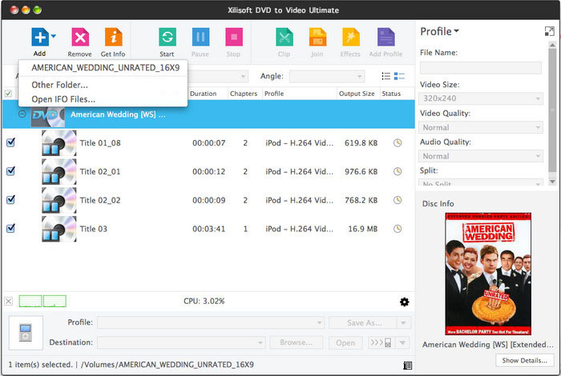Screen dimensions: 561x376
Task: Toggle the Title 02_02 checkbox
Action: pyautogui.click(x=10, y=200)
